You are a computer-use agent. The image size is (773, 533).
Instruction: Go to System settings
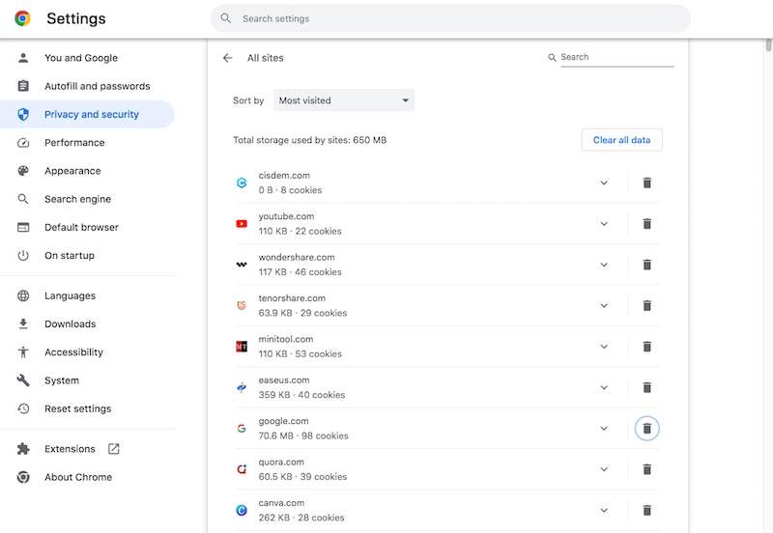point(87,380)
